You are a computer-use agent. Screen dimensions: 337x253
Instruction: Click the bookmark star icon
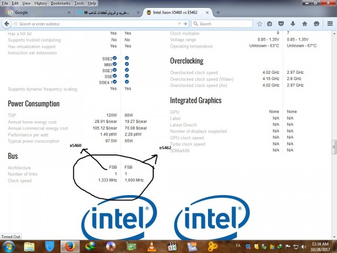(x=260, y=24)
